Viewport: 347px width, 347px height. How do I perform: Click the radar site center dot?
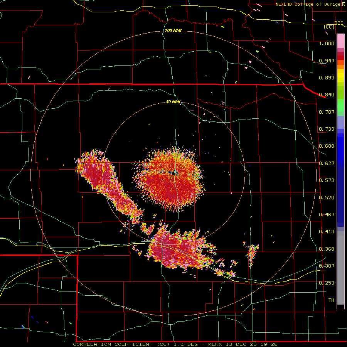coord(173,174)
